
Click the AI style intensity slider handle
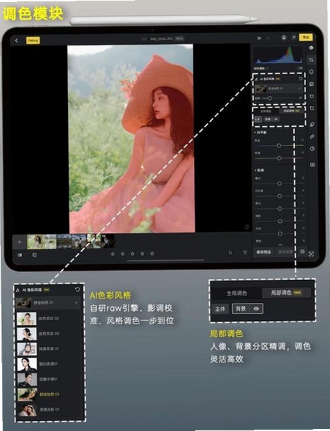[x=270, y=98]
